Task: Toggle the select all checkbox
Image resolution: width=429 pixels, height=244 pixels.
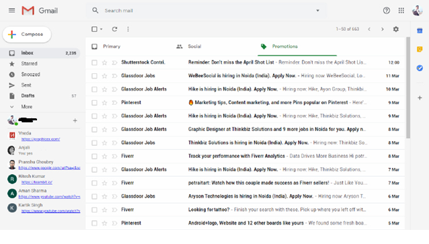Action: (94, 29)
